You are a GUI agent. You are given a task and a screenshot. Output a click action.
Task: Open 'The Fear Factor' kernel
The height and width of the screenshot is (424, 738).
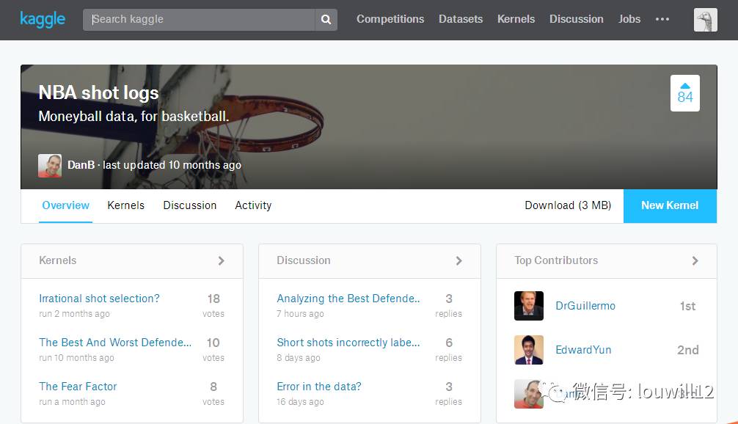(x=78, y=387)
